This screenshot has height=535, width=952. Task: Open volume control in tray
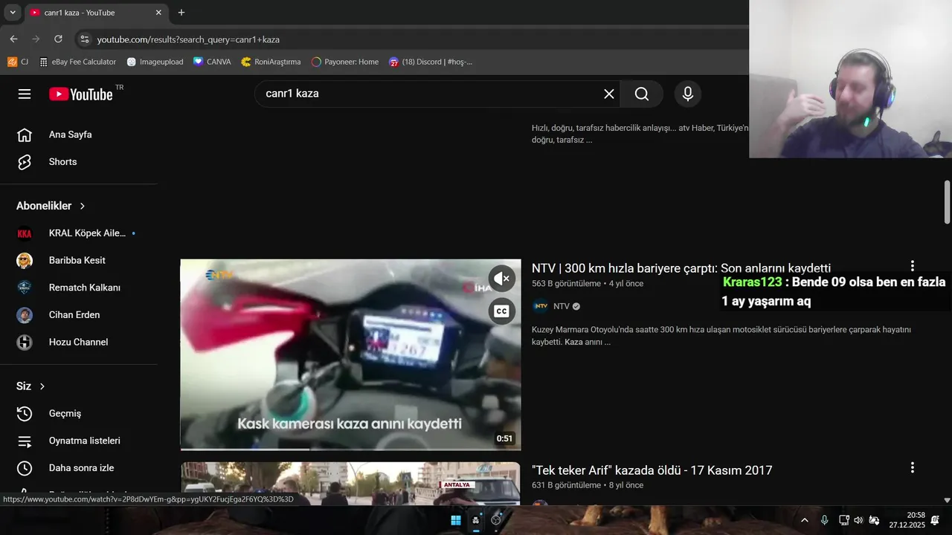858,520
